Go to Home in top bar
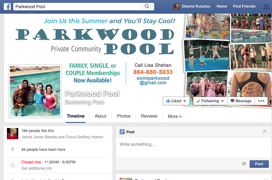 click(x=222, y=6)
